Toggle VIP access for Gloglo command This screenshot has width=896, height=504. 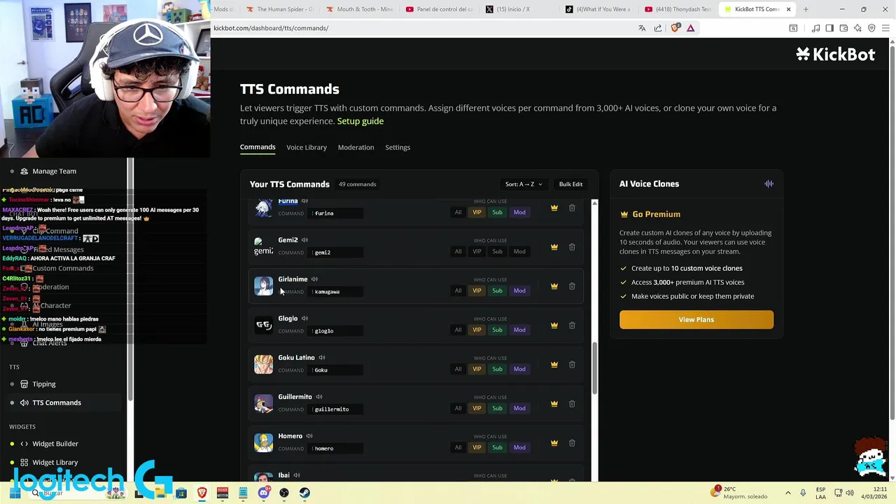point(477,330)
